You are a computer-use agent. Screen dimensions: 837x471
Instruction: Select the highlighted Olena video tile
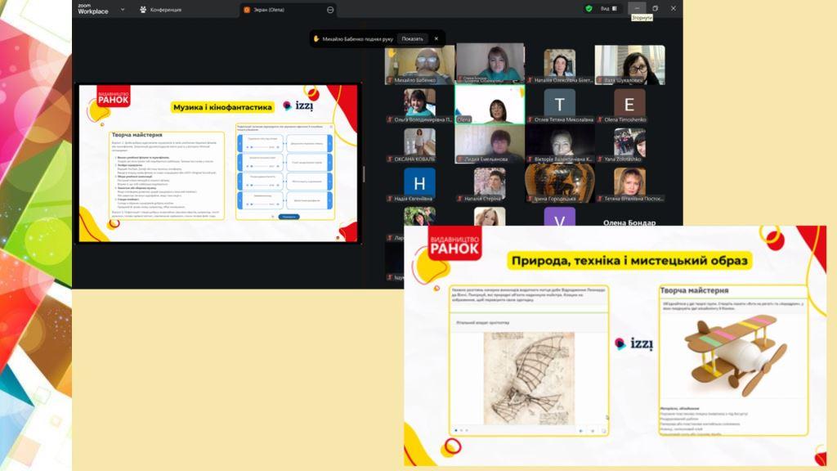[x=490, y=104]
